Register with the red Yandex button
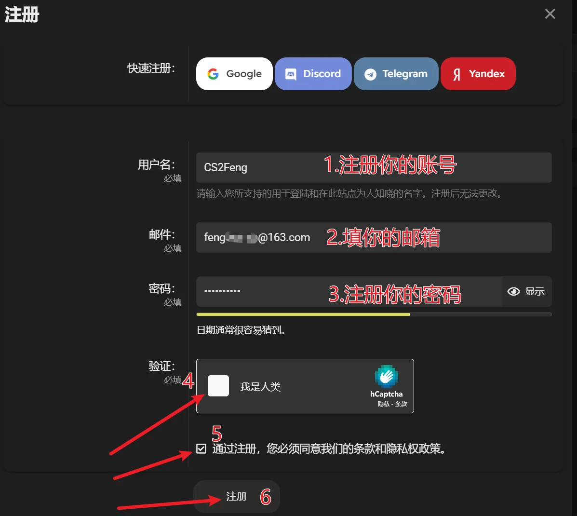The image size is (577, 516). coord(478,74)
